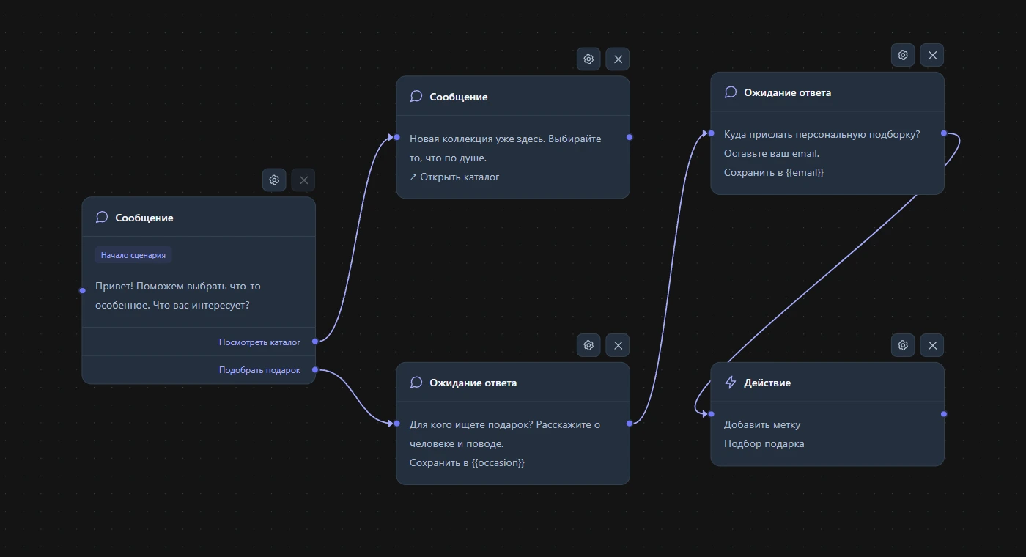
Task: Click output port of Подобрать подарок
Action: [x=316, y=369]
